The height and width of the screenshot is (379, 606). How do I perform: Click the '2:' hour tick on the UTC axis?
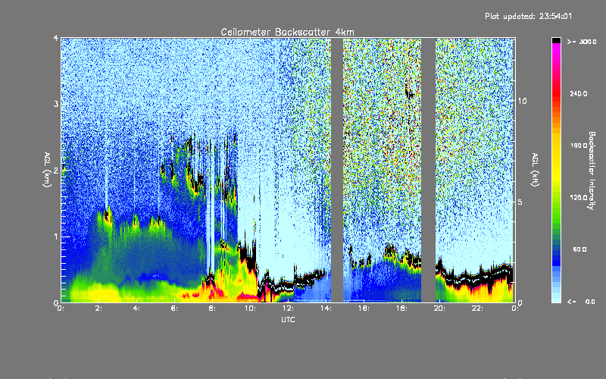point(99,309)
